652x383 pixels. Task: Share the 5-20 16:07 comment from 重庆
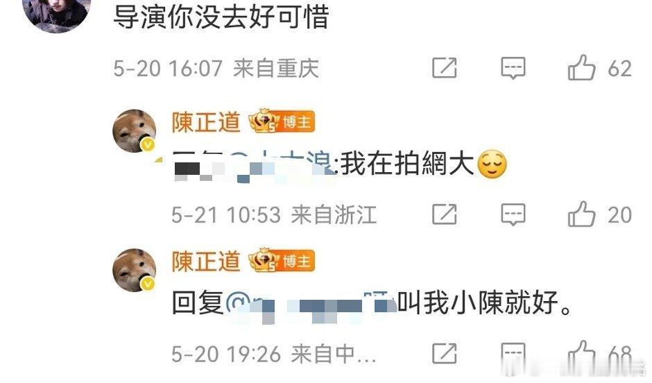[x=444, y=68]
